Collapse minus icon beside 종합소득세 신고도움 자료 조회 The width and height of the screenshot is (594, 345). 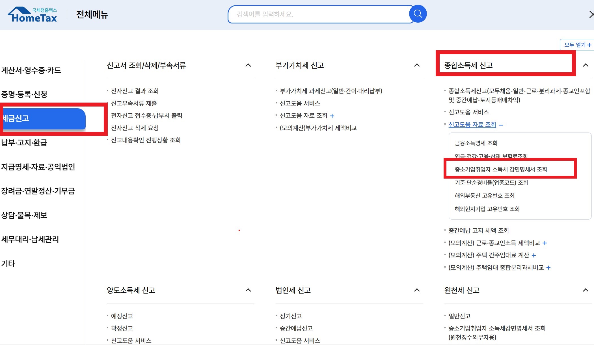point(501,125)
